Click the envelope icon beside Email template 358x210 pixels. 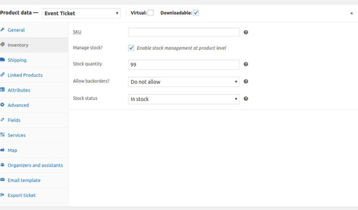click(x=3, y=180)
